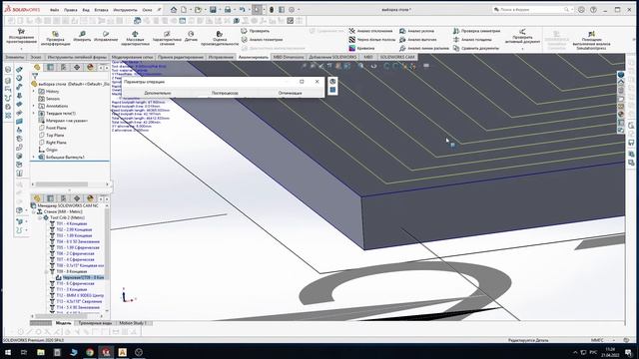The image size is (639, 359).
Task: Undo the last action with the Undo arrow
Action: (242, 9)
